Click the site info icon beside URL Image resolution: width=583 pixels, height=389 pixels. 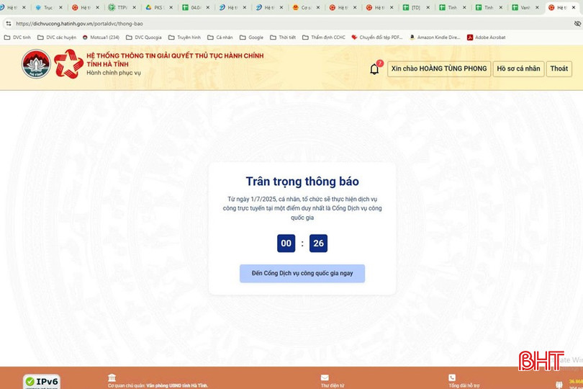click(x=9, y=23)
